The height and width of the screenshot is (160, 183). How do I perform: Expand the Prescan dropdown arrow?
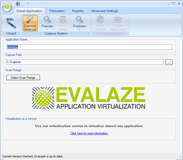tap(47, 30)
